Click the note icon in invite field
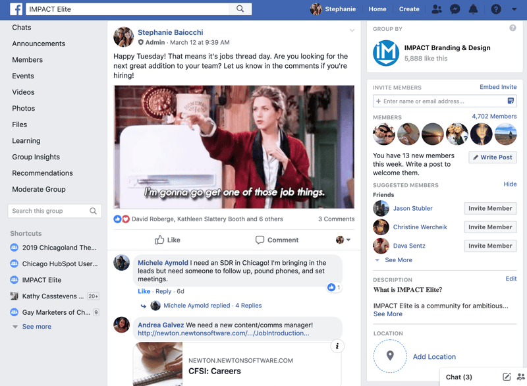Screen dimensions: 527x386 [511, 101]
